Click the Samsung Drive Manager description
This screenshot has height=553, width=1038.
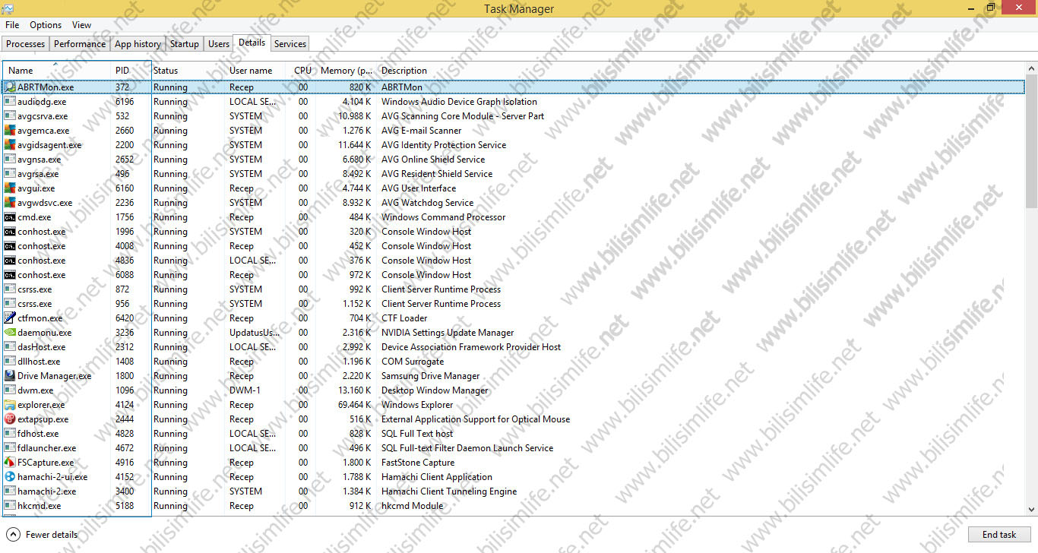click(x=431, y=376)
